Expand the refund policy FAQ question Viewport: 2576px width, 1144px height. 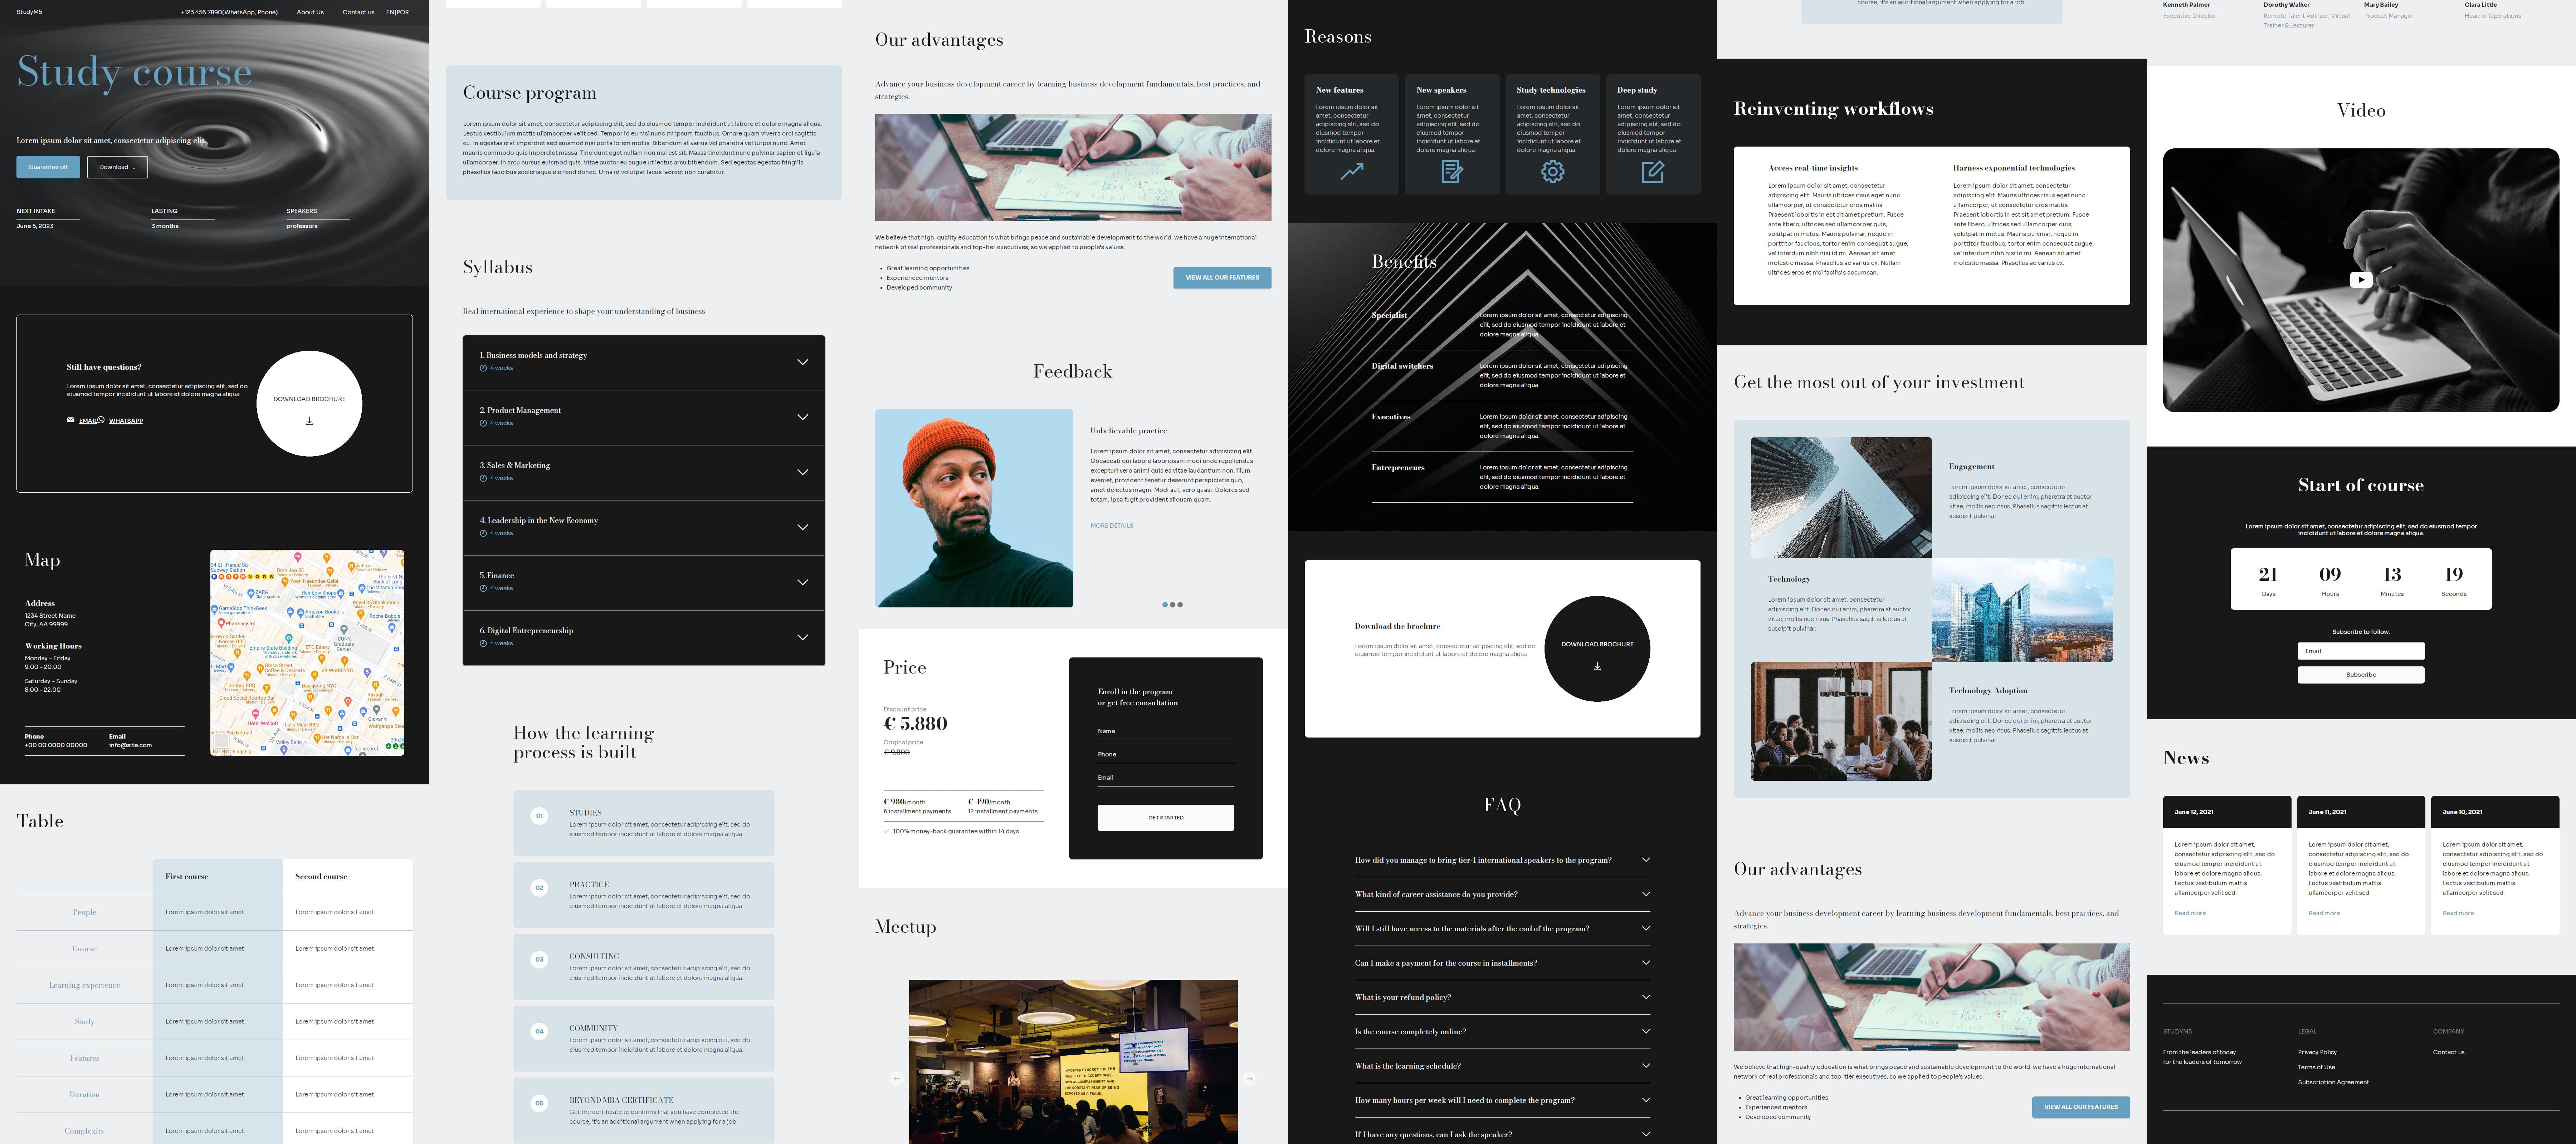click(x=1646, y=997)
